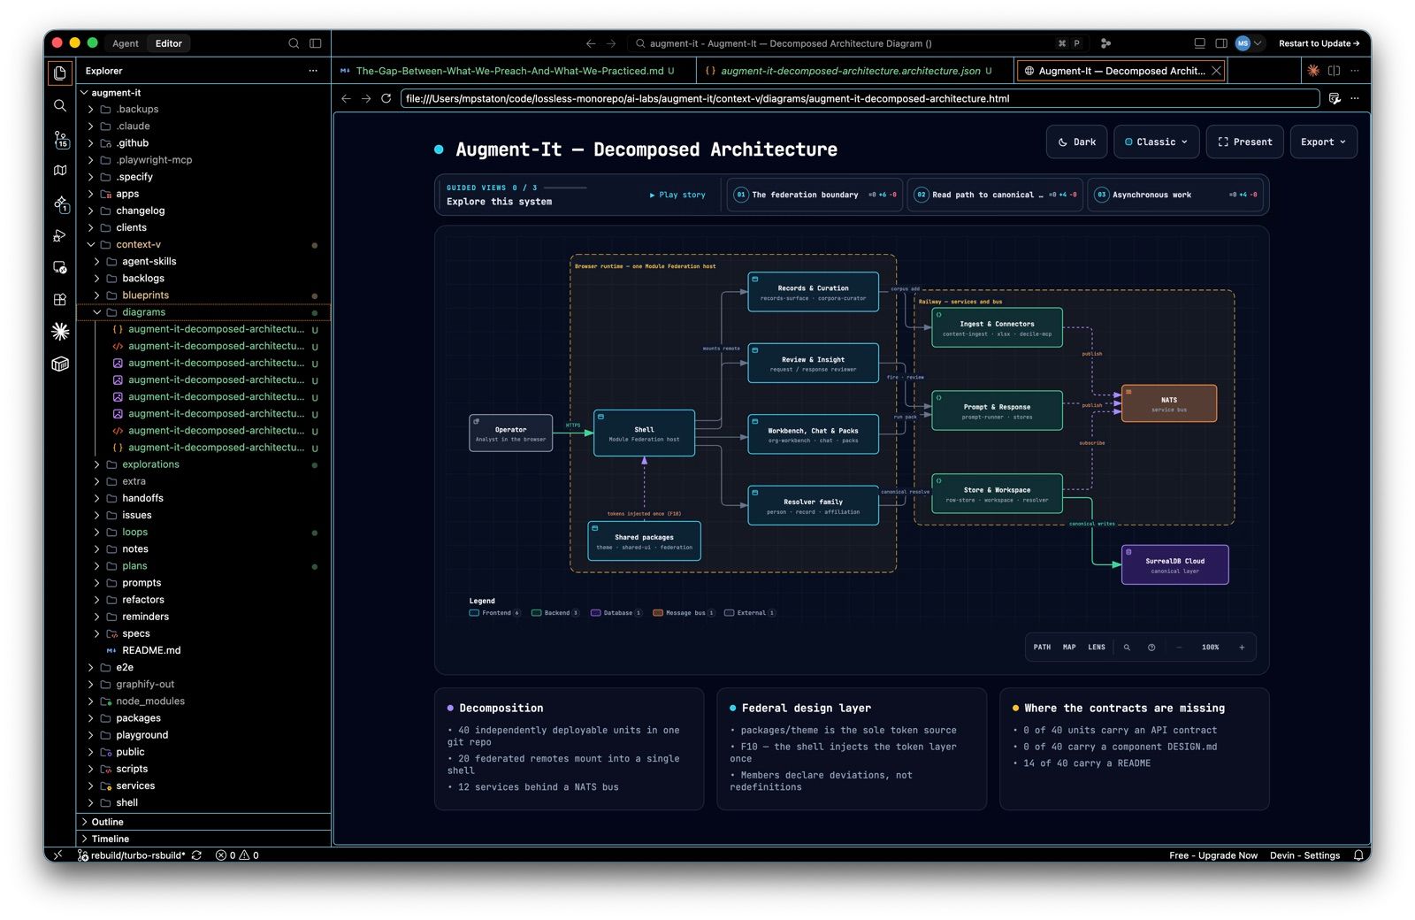This screenshot has width=1415, height=920.
Task: Open the map icon view in activity bar
Action: click(60, 170)
